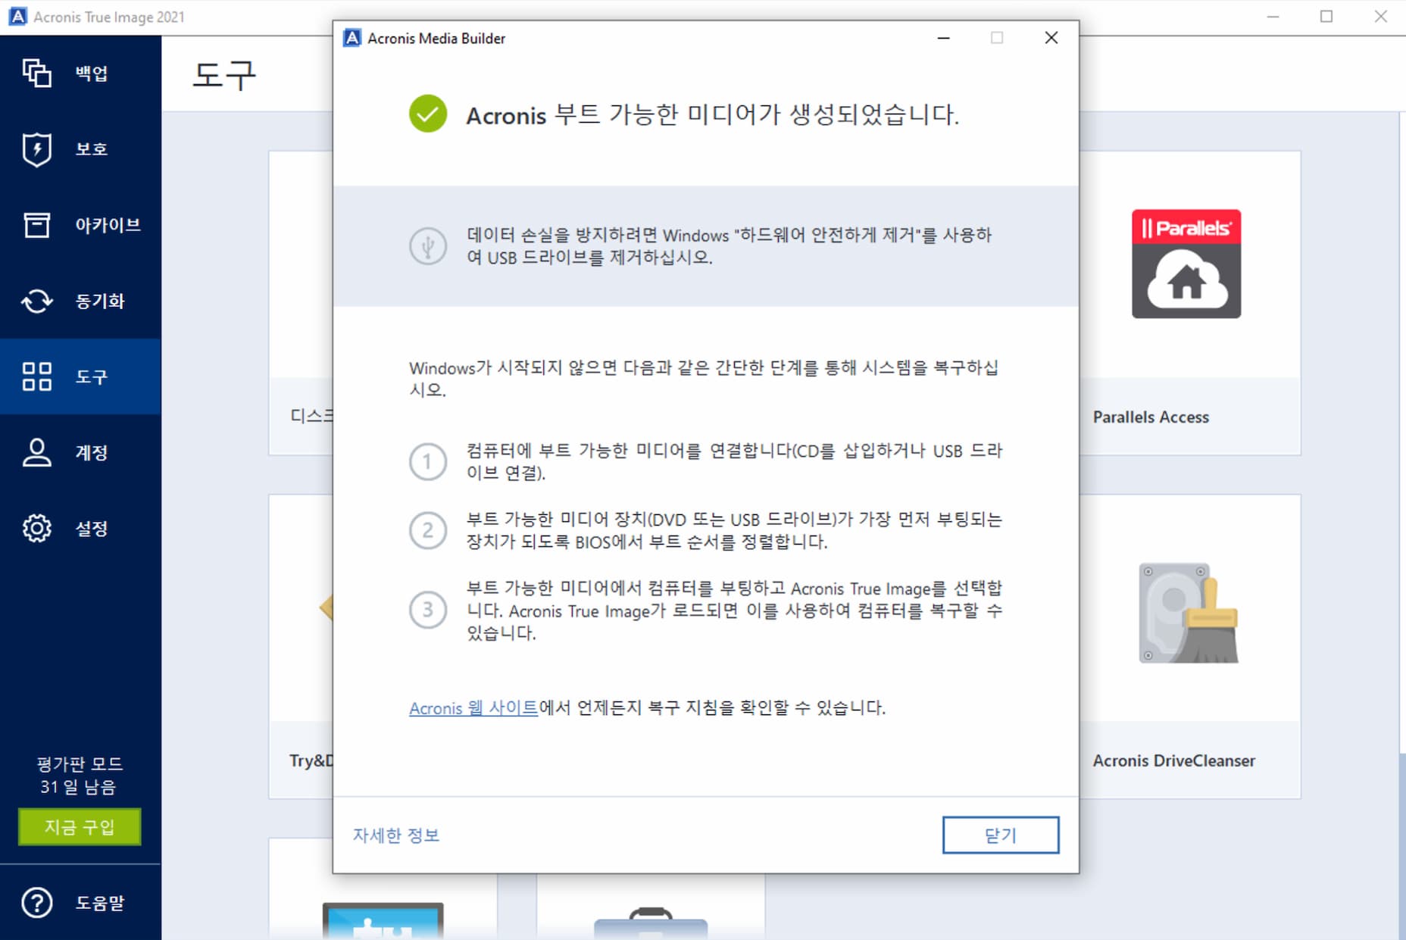
Task: Switch to the 아카이브 menu label
Action: 108,225
